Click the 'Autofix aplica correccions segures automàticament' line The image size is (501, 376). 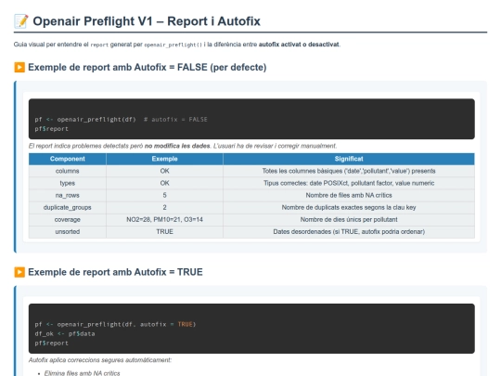pyautogui.click(x=100, y=360)
